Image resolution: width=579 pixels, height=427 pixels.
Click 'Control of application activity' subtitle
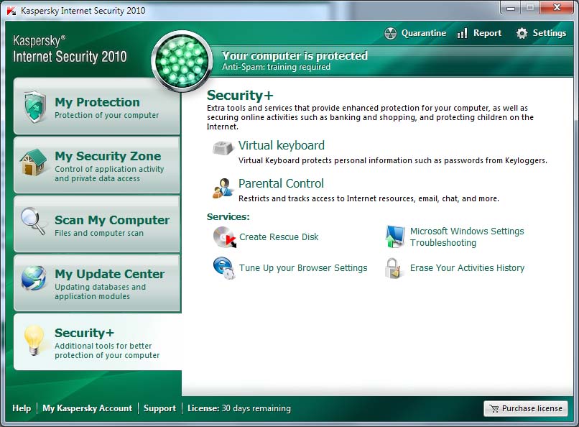click(x=109, y=174)
